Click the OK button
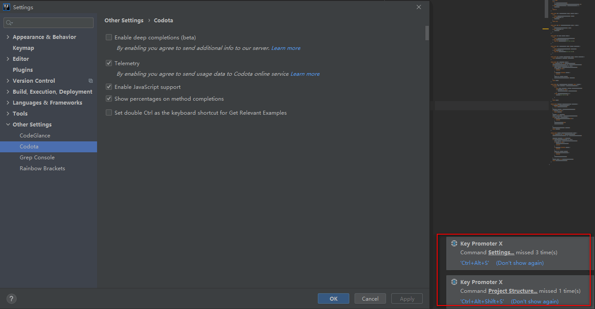Viewport: 595px width, 309px height. [x=334, y=298]
